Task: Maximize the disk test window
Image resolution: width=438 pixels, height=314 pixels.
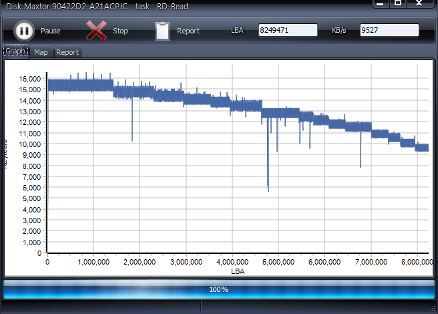Action: (x=398, y=3)
